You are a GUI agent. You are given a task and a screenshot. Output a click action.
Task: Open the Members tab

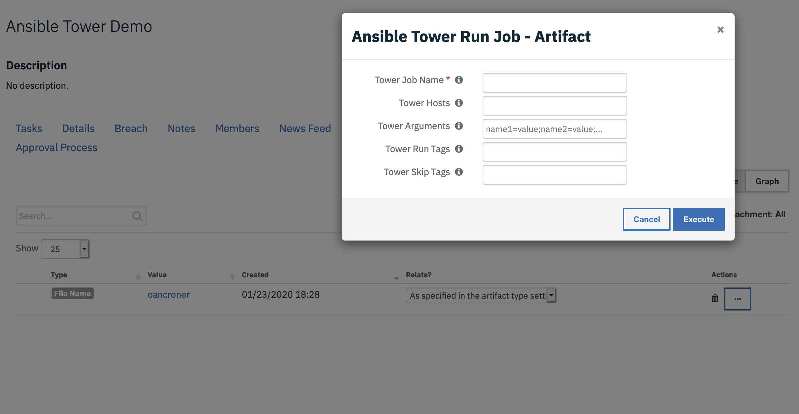tap(237, 128)
